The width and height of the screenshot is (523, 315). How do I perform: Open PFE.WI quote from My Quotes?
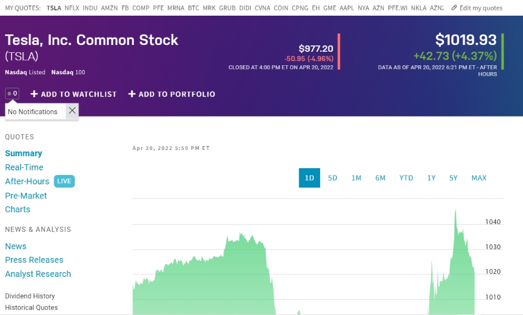397,8
